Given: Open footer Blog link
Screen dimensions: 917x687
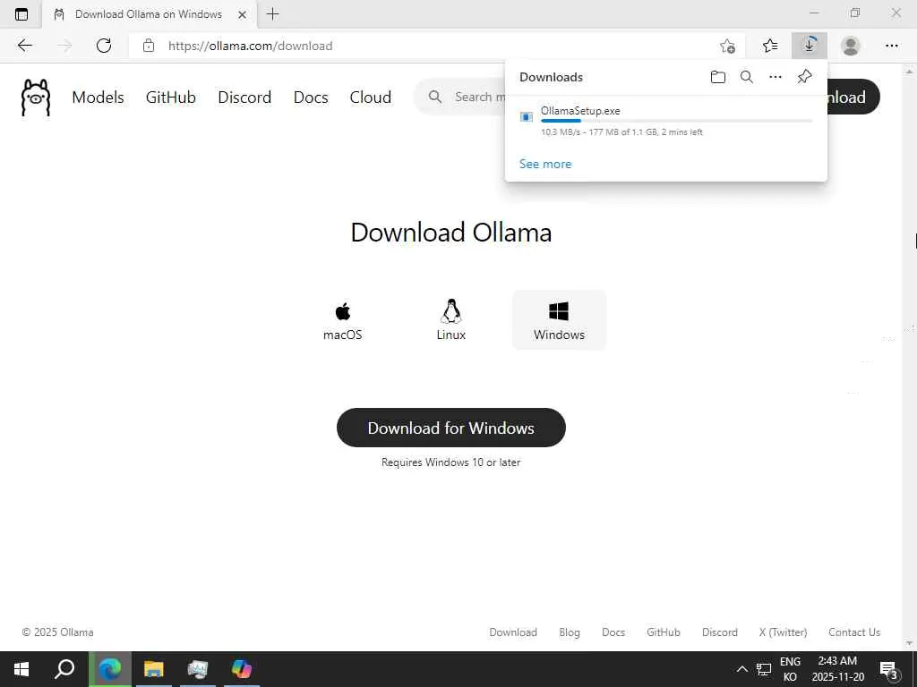Looking at the screenshot, I should tap(569, 632).
